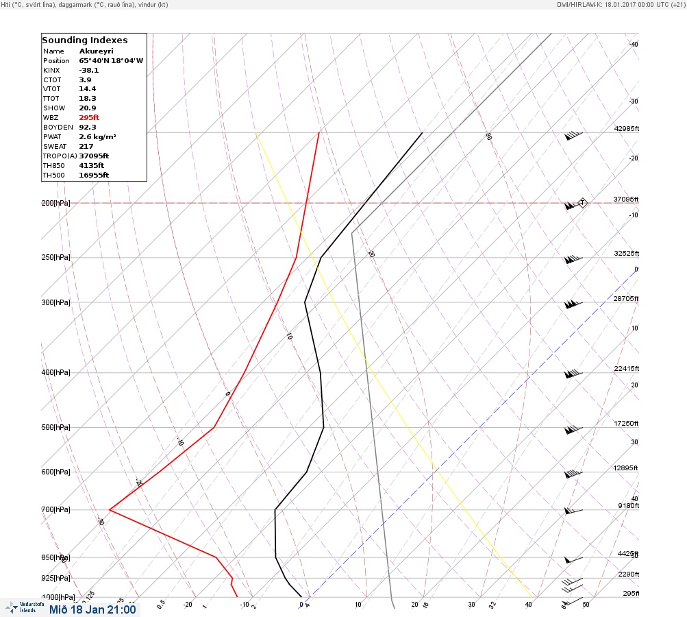Select the wind barb on the 700 hPa line

click(573, 511)
